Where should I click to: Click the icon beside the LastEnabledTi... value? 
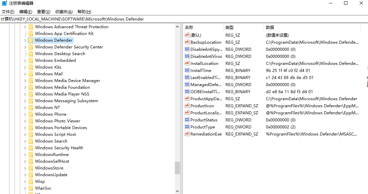pyautogui.click(x=187, y=77)
